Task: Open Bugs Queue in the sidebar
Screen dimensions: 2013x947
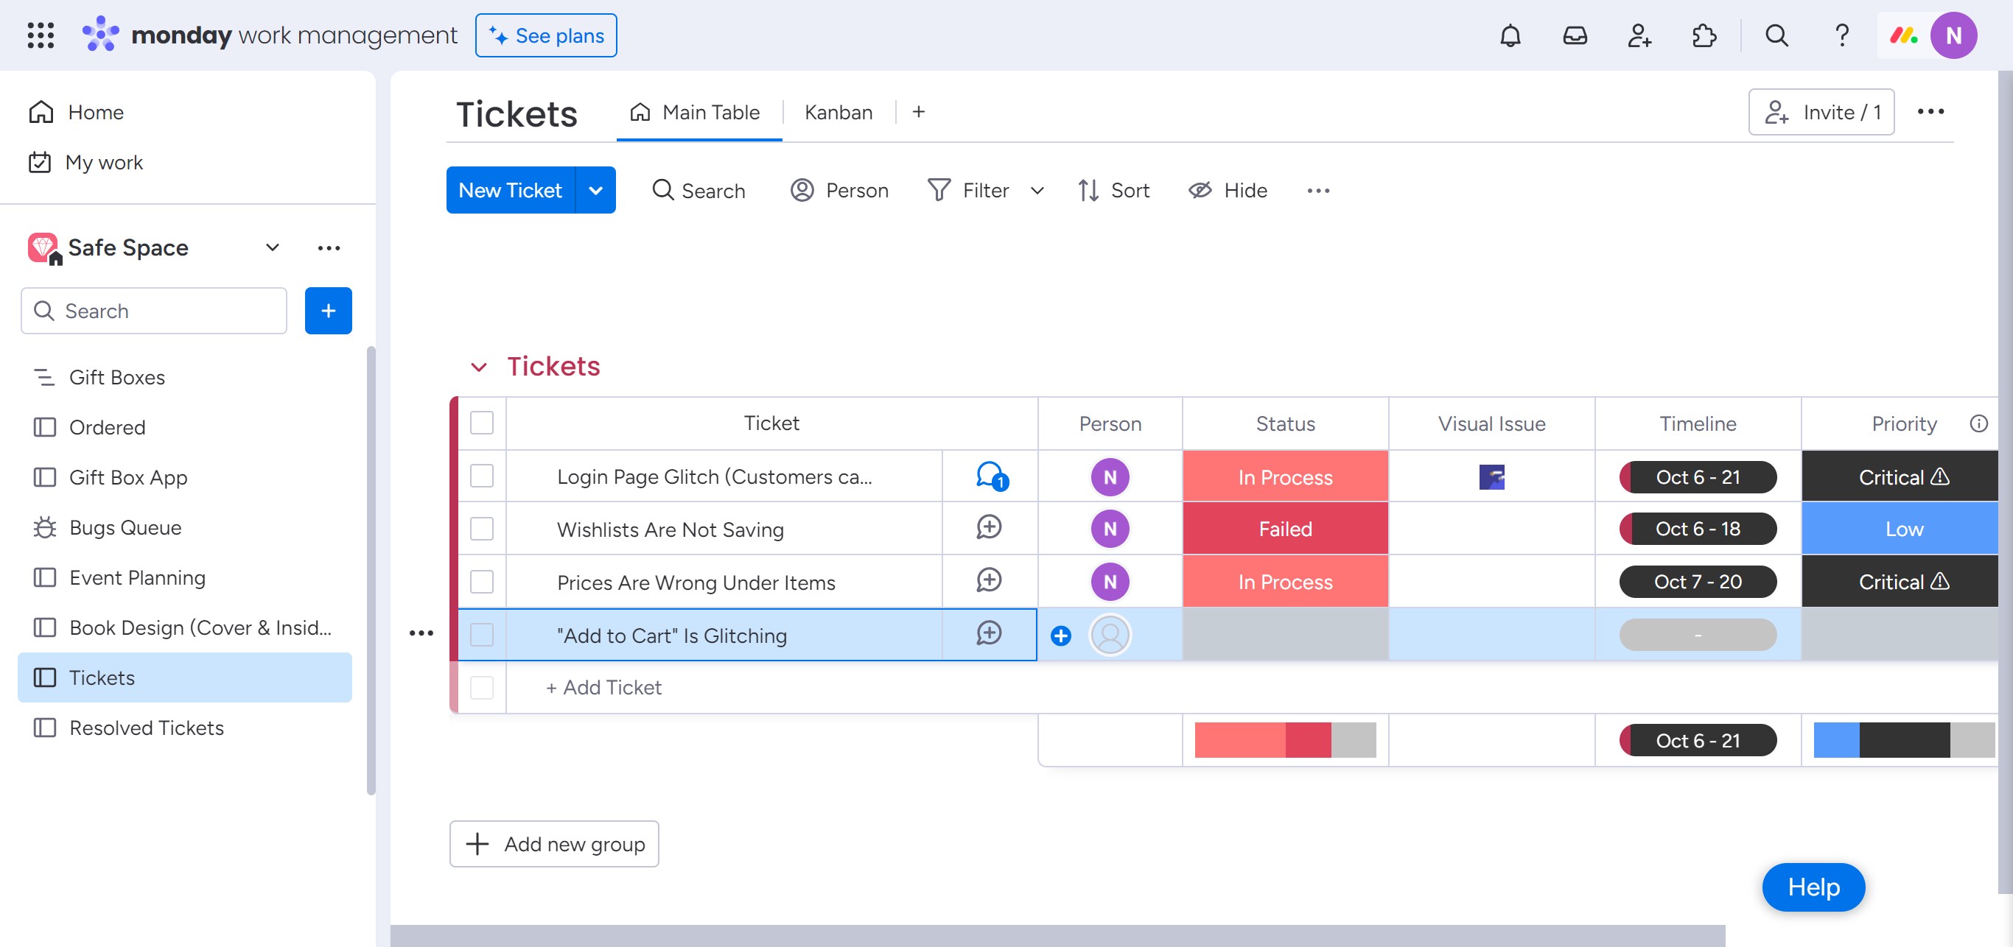Action: [x=125, y=528]
